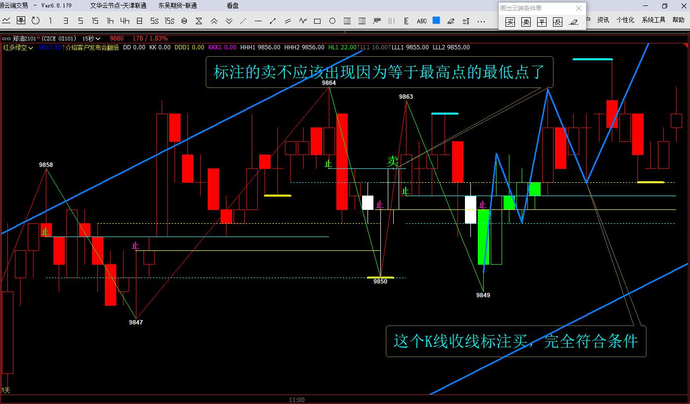Open the 系统工具 menu
690x404 pixels.
[653, 20]
